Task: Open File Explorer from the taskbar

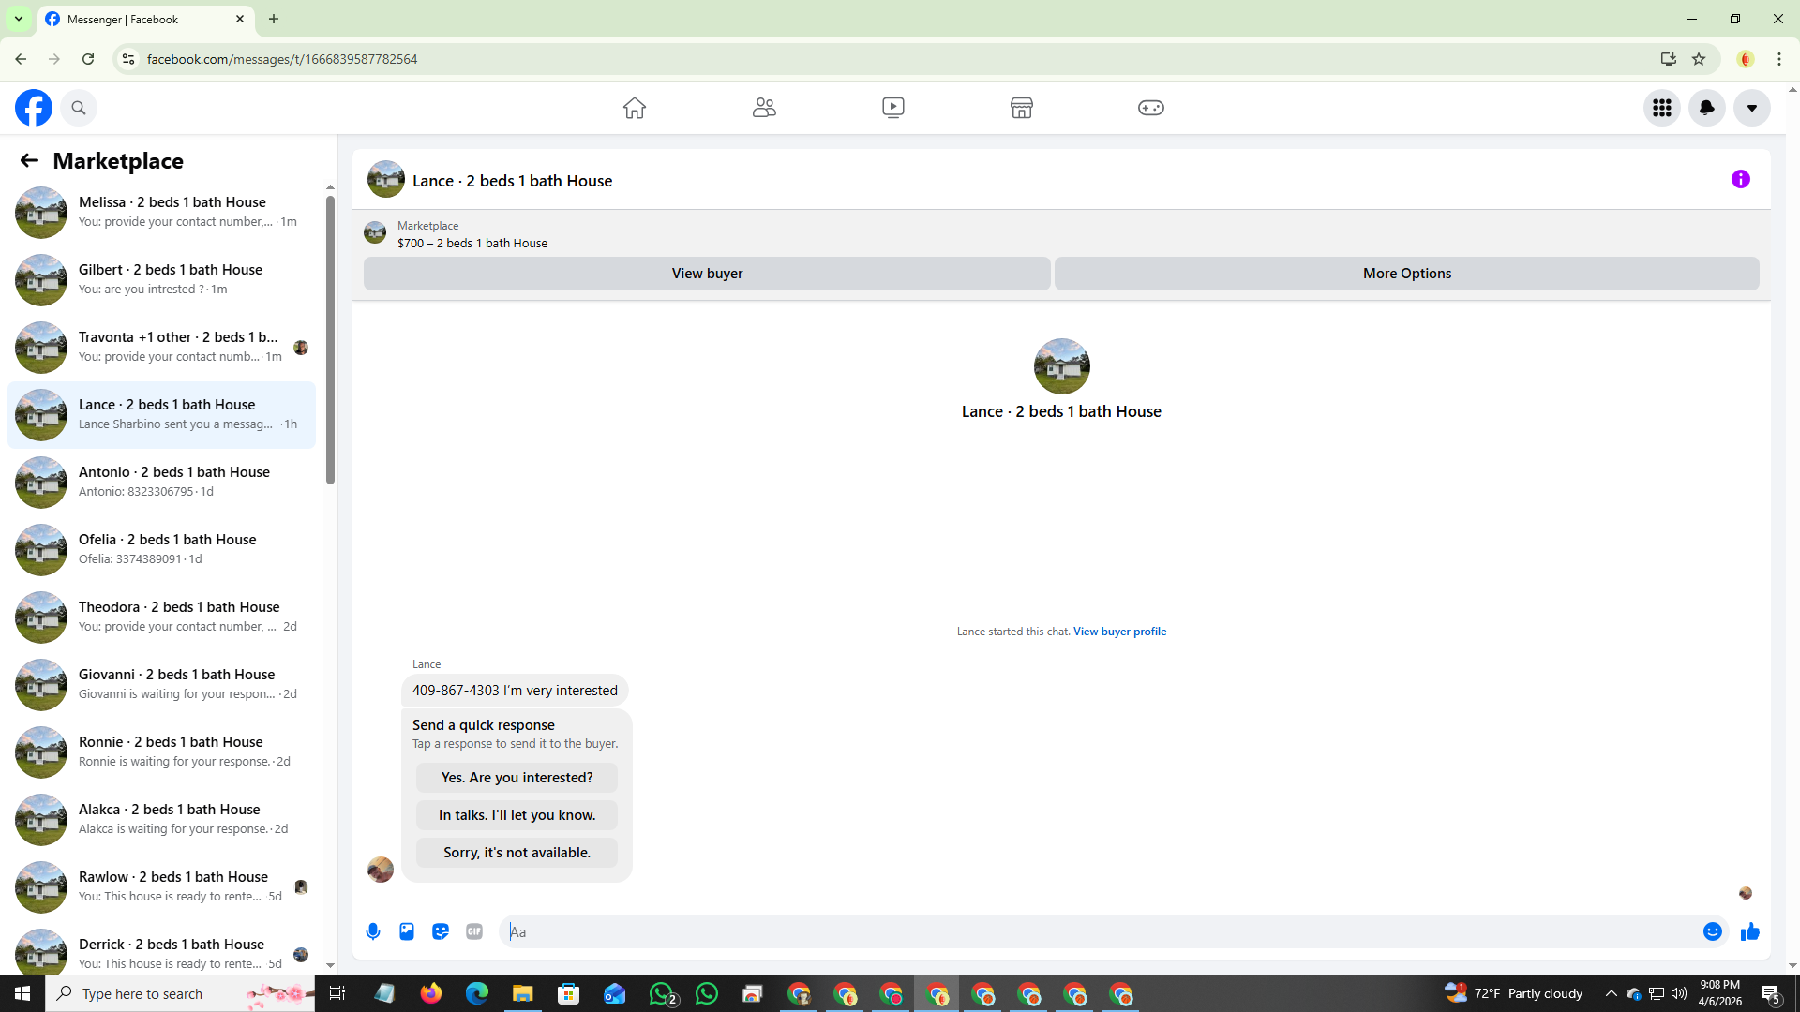Action: coord(523,993)
